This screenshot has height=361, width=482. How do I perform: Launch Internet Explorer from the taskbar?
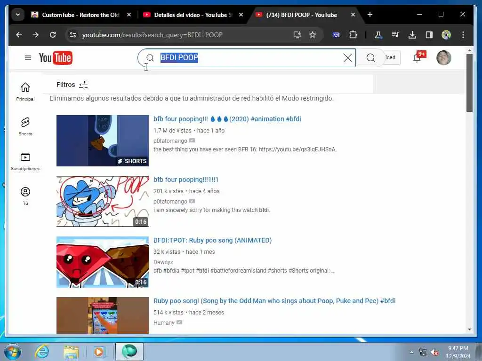(x=41, y=352)
